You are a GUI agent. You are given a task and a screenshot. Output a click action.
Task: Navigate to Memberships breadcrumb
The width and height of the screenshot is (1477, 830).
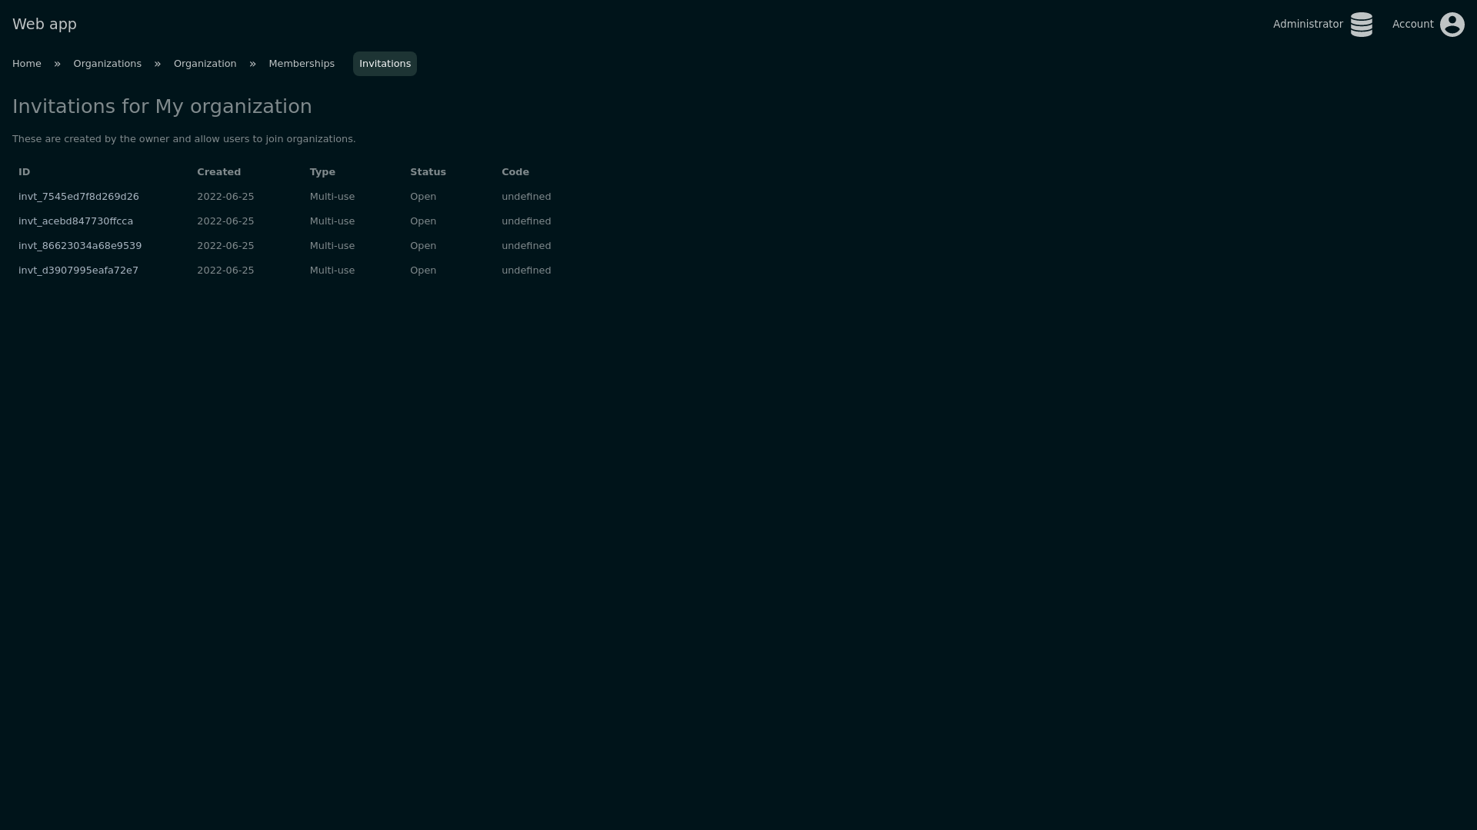302,64
